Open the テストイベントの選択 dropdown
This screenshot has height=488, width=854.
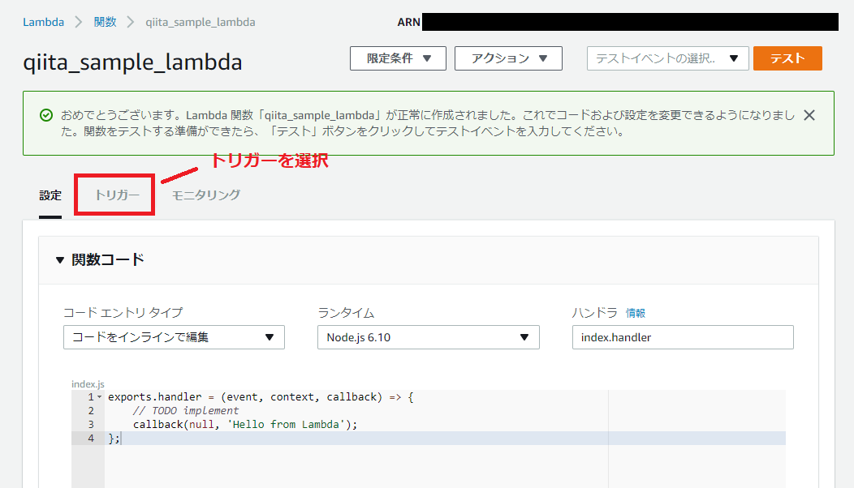coord(667,58)
